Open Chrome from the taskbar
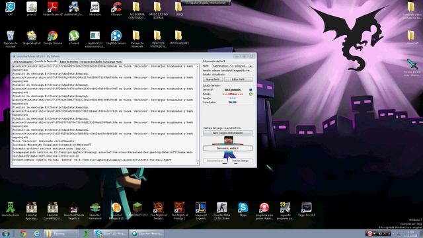 (x=23, y=233)
